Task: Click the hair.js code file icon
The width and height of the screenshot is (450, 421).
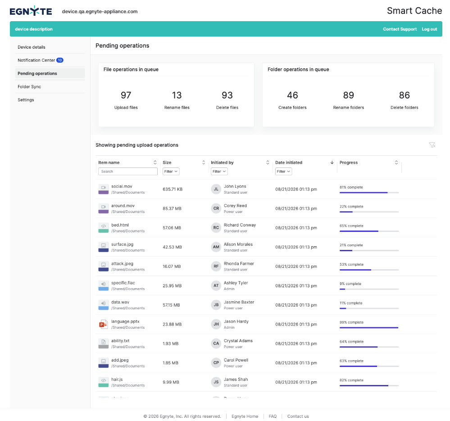Action: click(103, 382)
